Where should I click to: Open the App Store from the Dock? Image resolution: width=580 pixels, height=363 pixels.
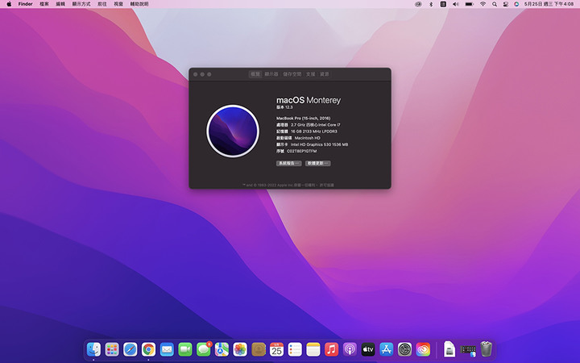pos(387,349)
